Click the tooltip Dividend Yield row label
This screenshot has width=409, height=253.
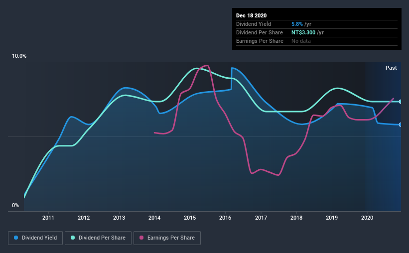tap(254, 24)
